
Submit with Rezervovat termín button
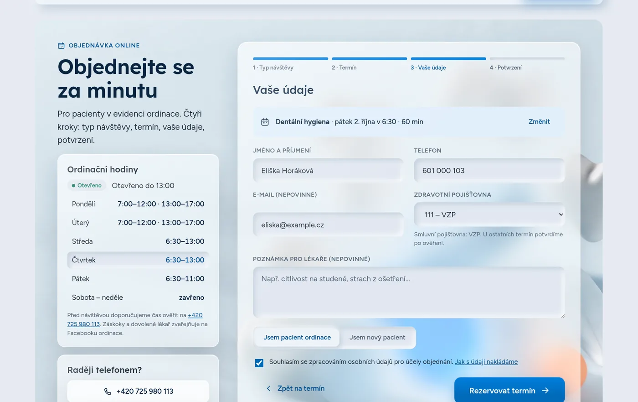pyautogui.click(x=509, y=391)
